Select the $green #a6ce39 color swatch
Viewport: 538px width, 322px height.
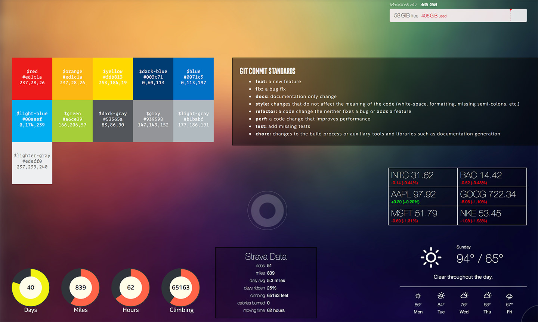(x=72, y=121)
